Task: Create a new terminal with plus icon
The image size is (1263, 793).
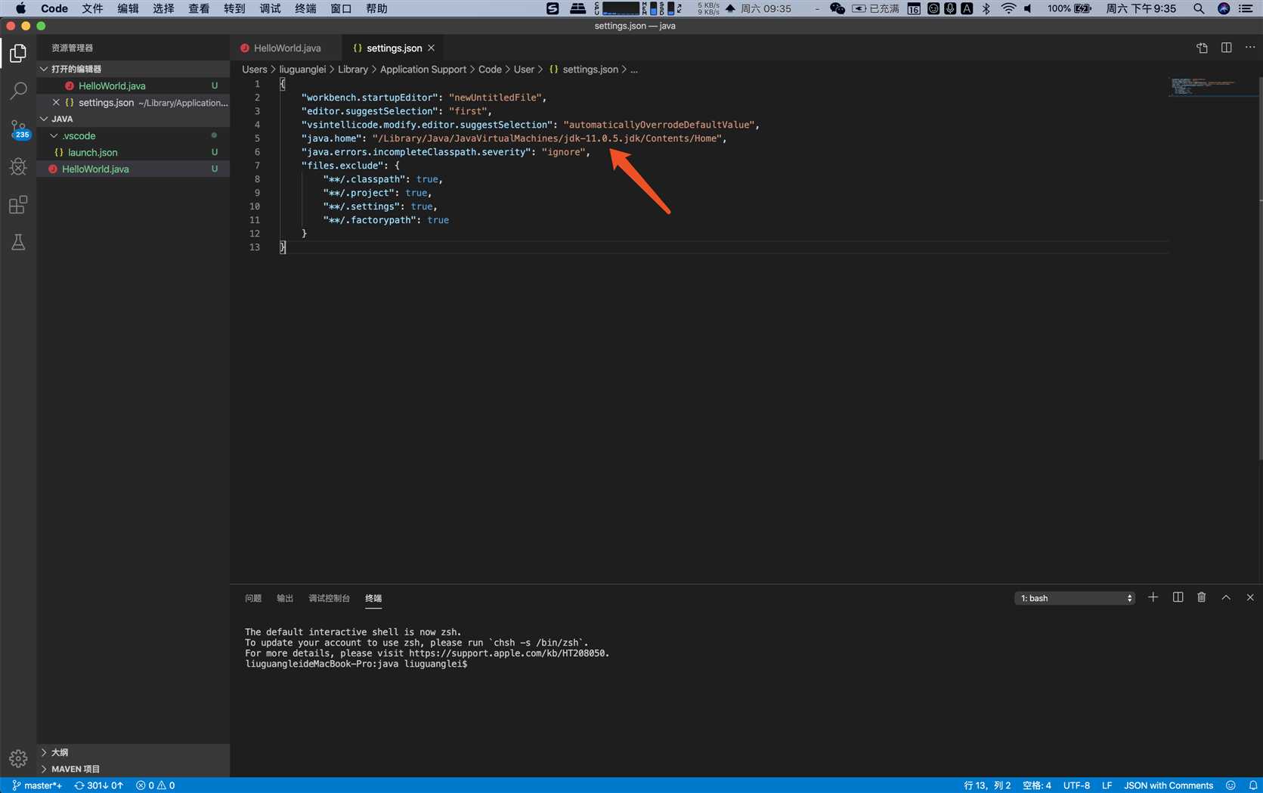Action: pos(1153,597)
